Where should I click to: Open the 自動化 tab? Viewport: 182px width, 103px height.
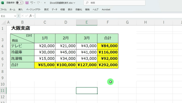click(79, 10)
